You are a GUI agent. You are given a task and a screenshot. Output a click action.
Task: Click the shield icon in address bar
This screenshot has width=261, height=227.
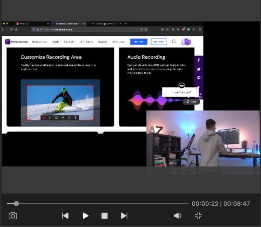click(x=33, y=30)
